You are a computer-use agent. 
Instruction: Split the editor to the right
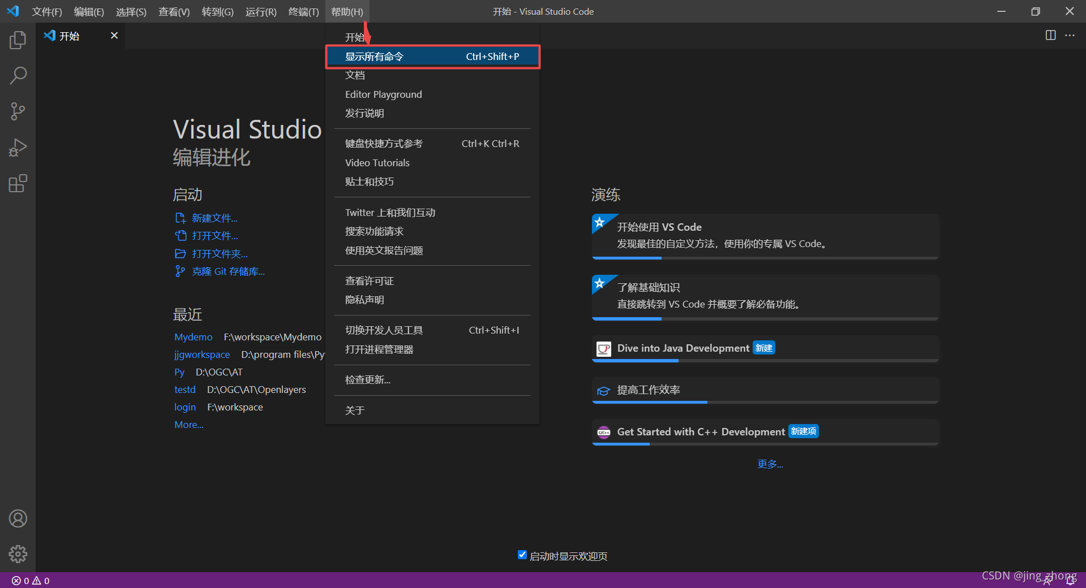click(1050, 35)
